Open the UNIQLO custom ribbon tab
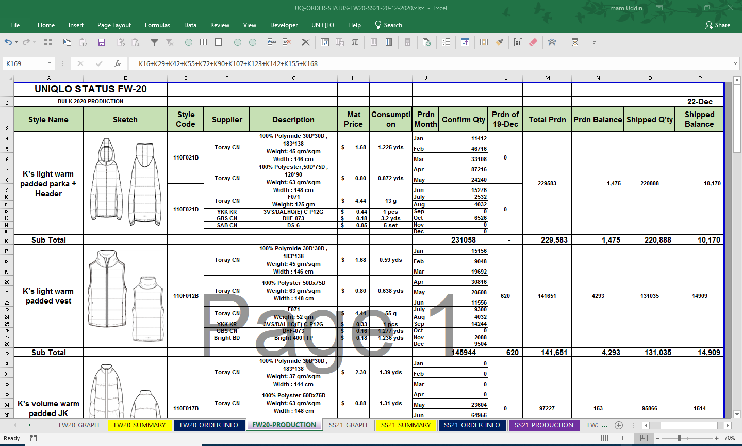The height and width of the screenshot is (446, 742). (323, 25)
